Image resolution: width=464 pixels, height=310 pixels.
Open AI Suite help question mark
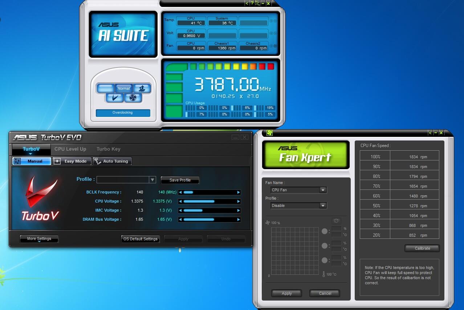(252, 3)
